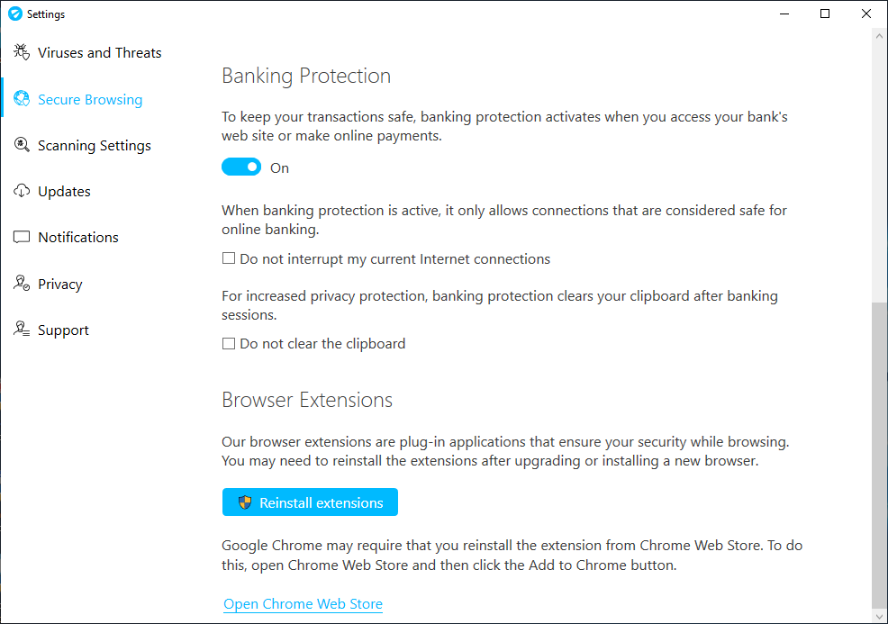
Task: Select Notifications in the sidebar
Action: click(x=77, y=238)
